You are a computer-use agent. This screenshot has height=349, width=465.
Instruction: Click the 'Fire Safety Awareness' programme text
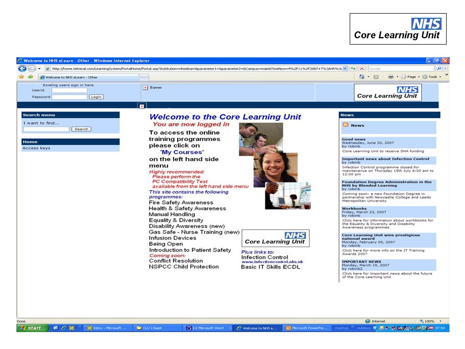click(181, 203)
